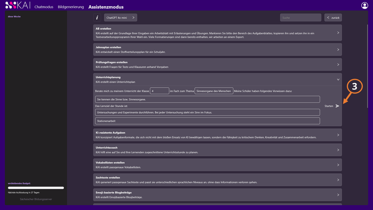This screenshot has width=373, height=210.
Task: Click the Stationenarbeit field
Action: (207, 121)
